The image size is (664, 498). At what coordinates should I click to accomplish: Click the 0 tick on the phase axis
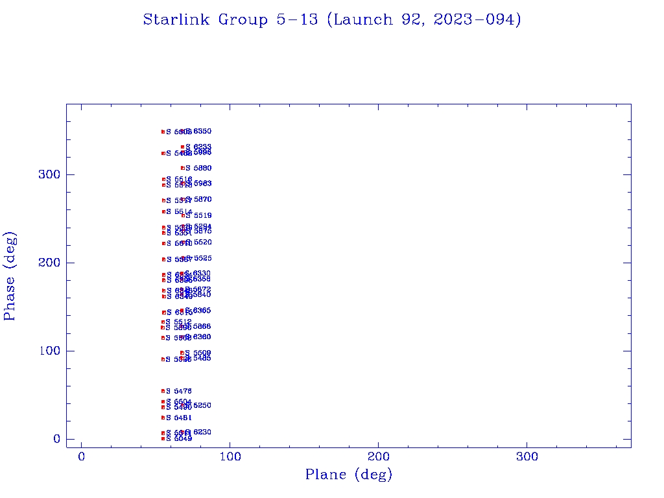pyautogui.click(x=57, y=439)
